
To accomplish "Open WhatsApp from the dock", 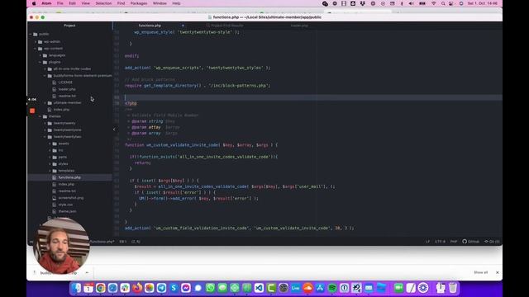I will (210, 288).
